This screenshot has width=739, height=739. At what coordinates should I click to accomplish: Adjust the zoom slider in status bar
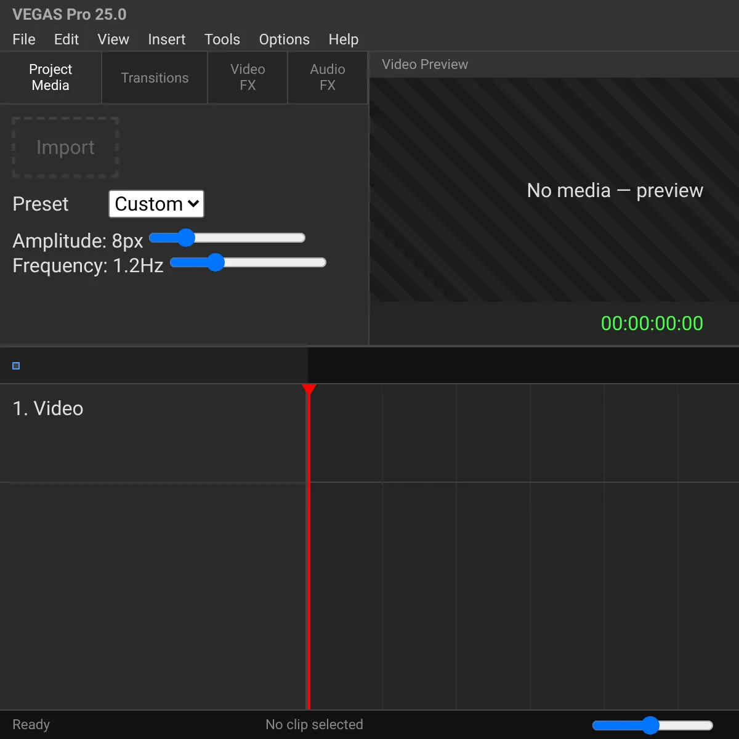tap(653, 725)
